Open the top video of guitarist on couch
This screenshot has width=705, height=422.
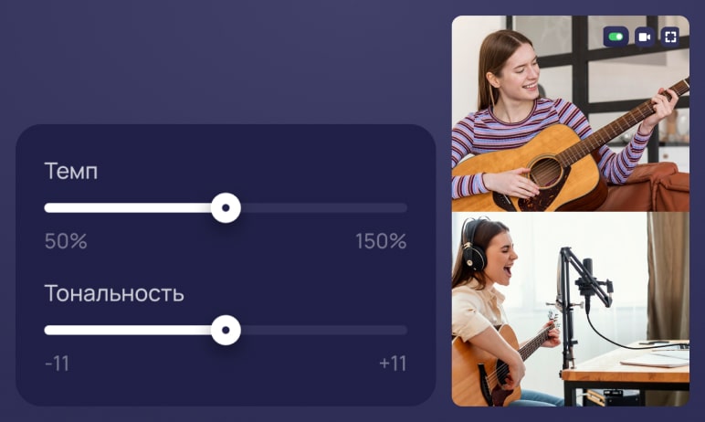click(570, 113)
